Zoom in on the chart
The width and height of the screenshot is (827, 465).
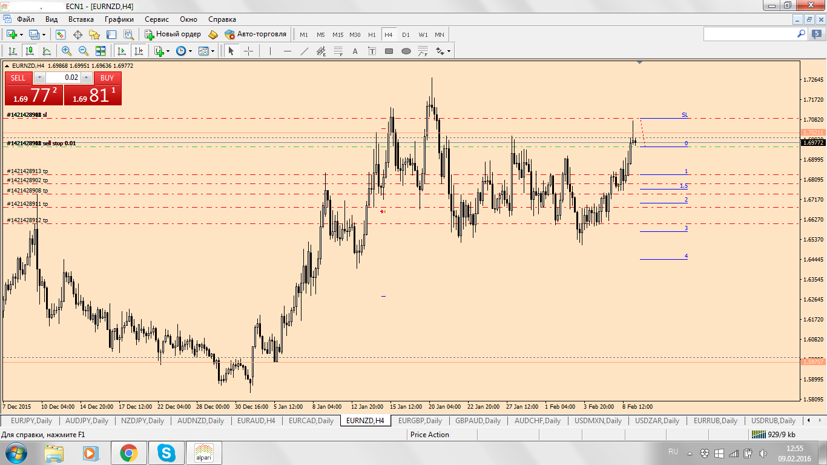pos(67,51)
